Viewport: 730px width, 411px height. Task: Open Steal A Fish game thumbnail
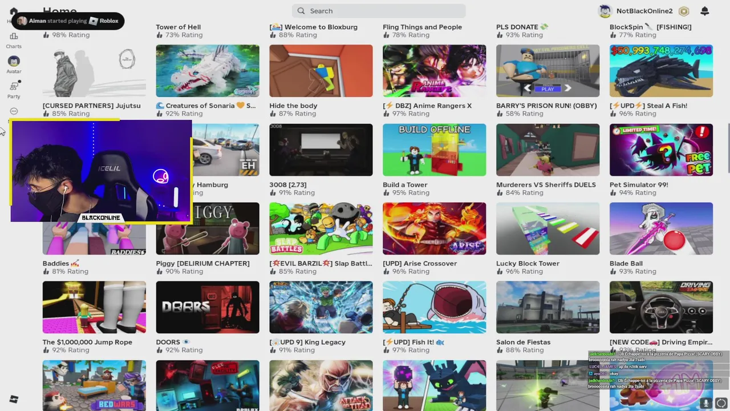tap(662, 71)
